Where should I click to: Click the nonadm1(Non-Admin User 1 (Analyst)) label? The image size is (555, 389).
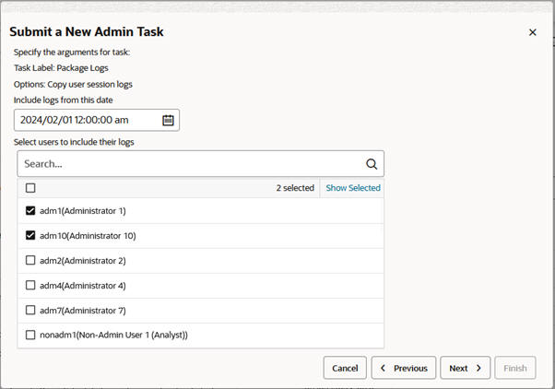point(113,336)
